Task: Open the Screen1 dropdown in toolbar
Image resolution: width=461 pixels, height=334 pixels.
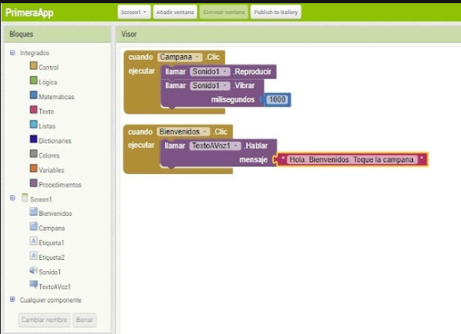Action: (134, 13)
